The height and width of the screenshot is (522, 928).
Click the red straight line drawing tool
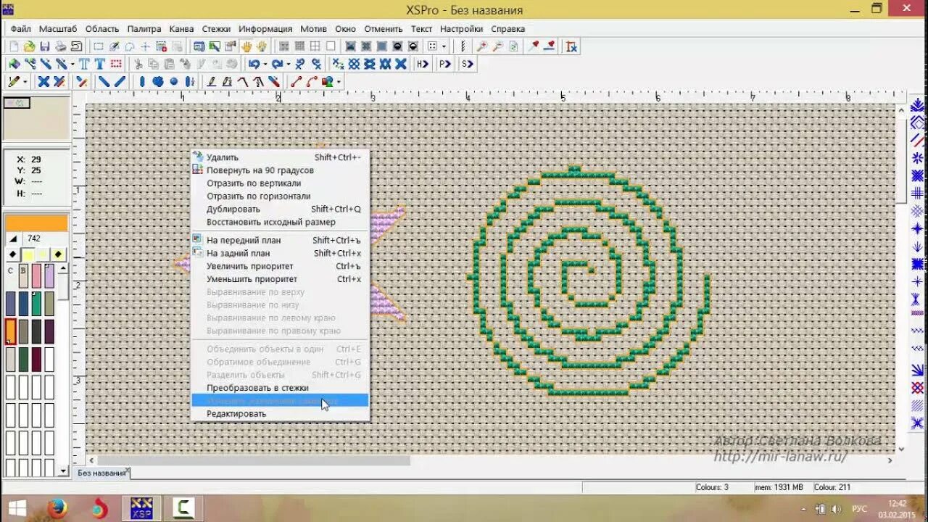pyautogui.click(x=296, y=82)
